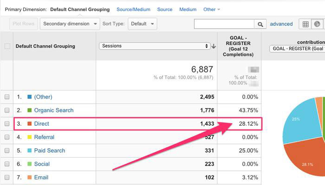Click the 223 sessions value

click(x=209, y=164)
